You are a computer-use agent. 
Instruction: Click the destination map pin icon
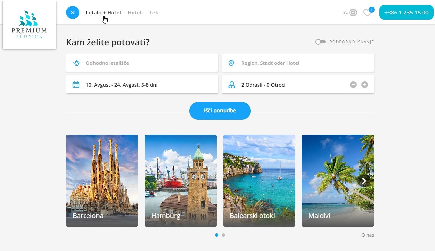tap(231, 63)
